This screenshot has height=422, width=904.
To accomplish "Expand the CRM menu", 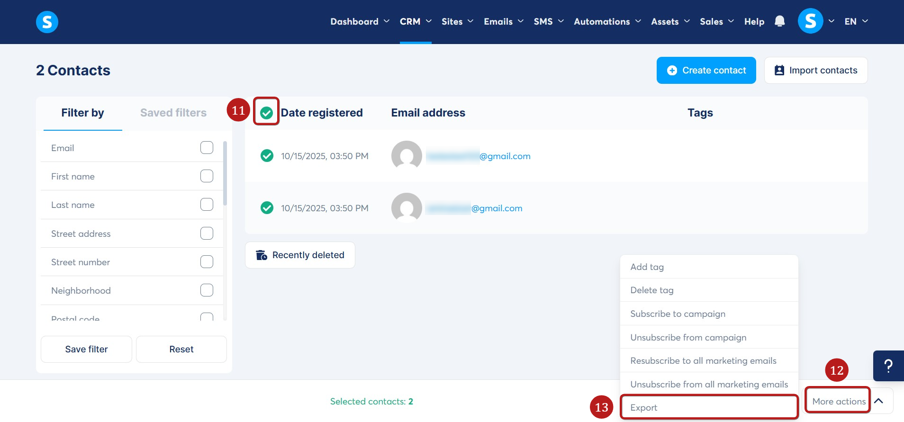I will 416,21.
